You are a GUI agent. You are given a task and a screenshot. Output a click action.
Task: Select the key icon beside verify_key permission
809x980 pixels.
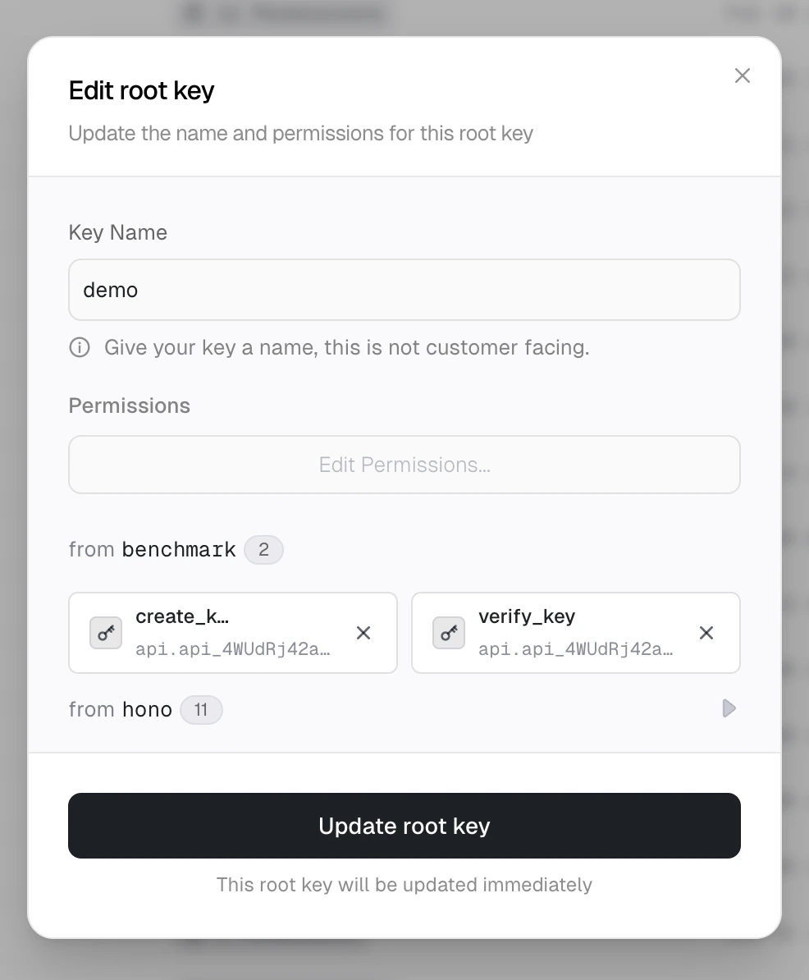[x=448, y=632]
